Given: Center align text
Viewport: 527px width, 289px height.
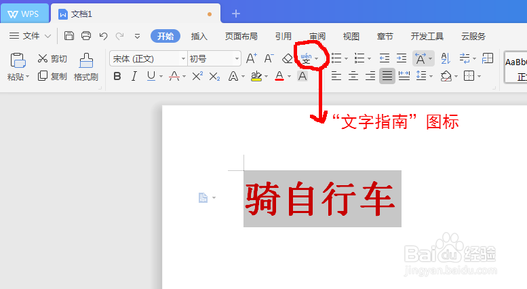Looking at the screenshot, I should click(x=353, y=76).
